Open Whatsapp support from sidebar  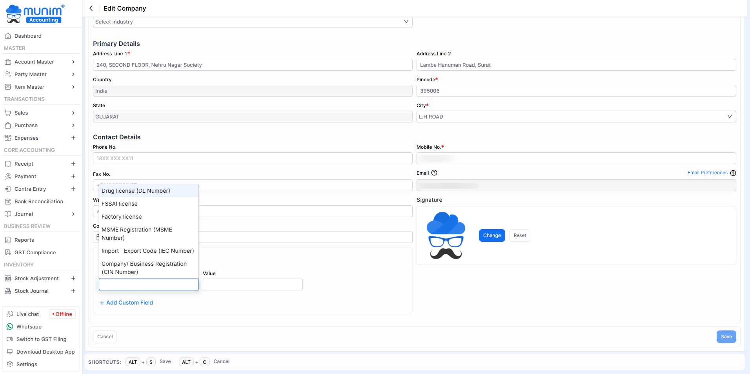29,327
